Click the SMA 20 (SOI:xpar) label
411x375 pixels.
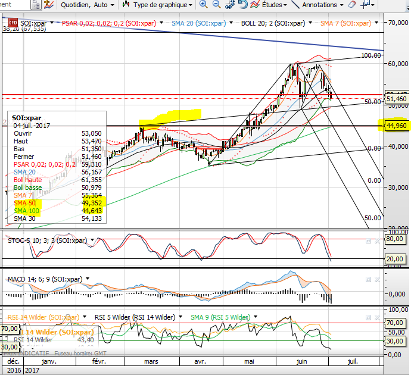pyautogui.click(x=199, y=23)
